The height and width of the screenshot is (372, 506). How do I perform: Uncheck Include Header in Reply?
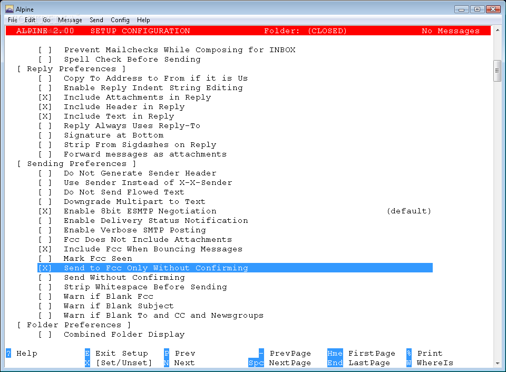(45, 107)
